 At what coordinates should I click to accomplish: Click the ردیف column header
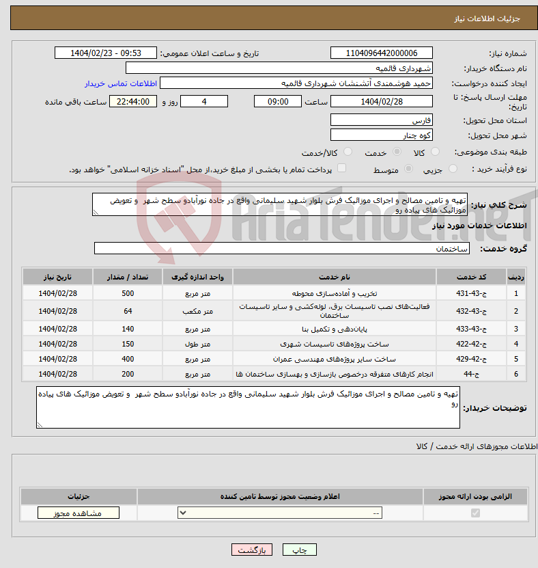tap(516, 277)
